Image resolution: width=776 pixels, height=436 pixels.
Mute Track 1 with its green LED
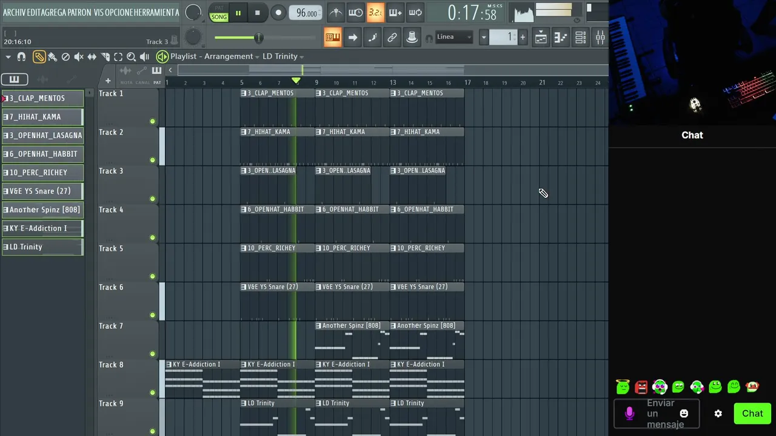tap(152, 122)
